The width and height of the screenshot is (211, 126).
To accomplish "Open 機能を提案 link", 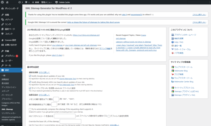I will click(x=179, y=38).
